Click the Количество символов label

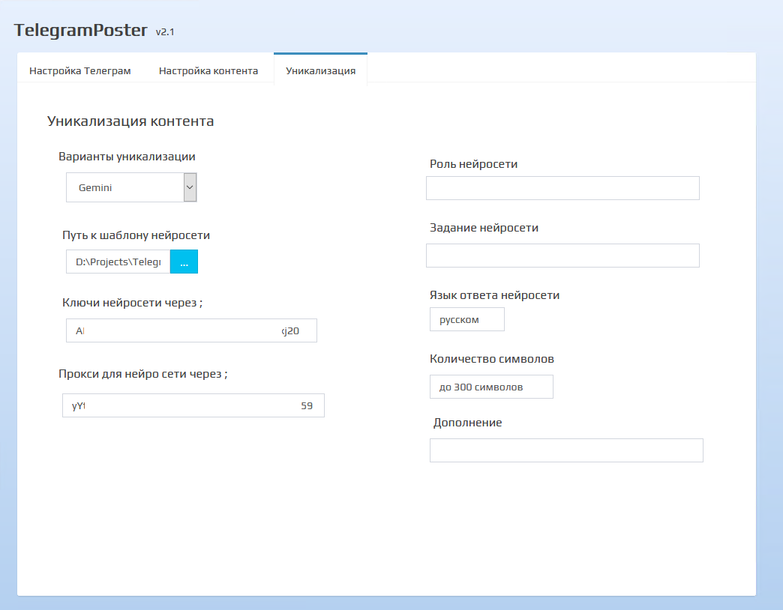click(492, 359)
